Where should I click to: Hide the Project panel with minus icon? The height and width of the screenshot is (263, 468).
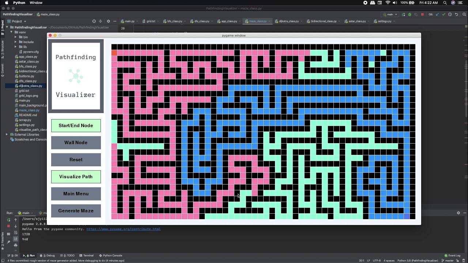point(115,21)
